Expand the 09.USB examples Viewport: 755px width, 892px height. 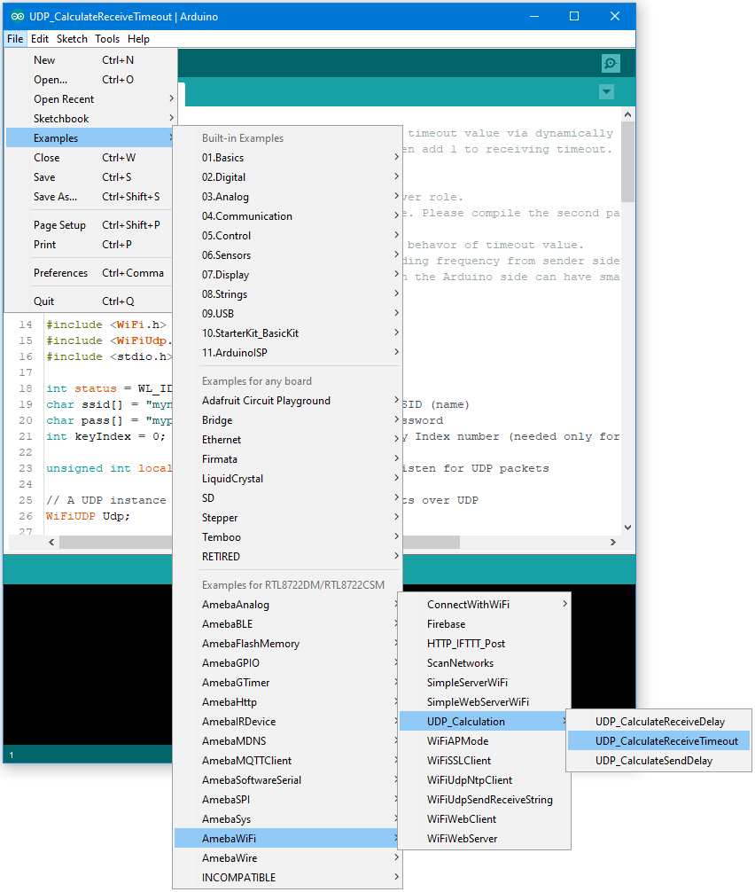click(x=288, y=314)
